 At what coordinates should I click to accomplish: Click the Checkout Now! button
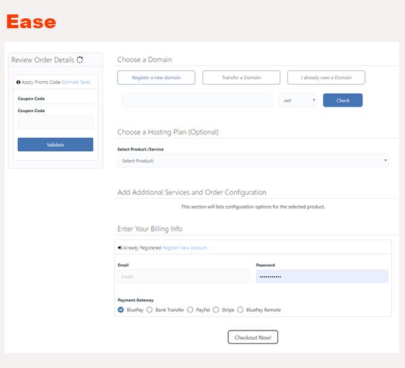(x=253, y=337)
